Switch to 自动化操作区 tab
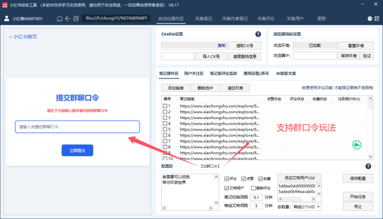 pos(171,19)
